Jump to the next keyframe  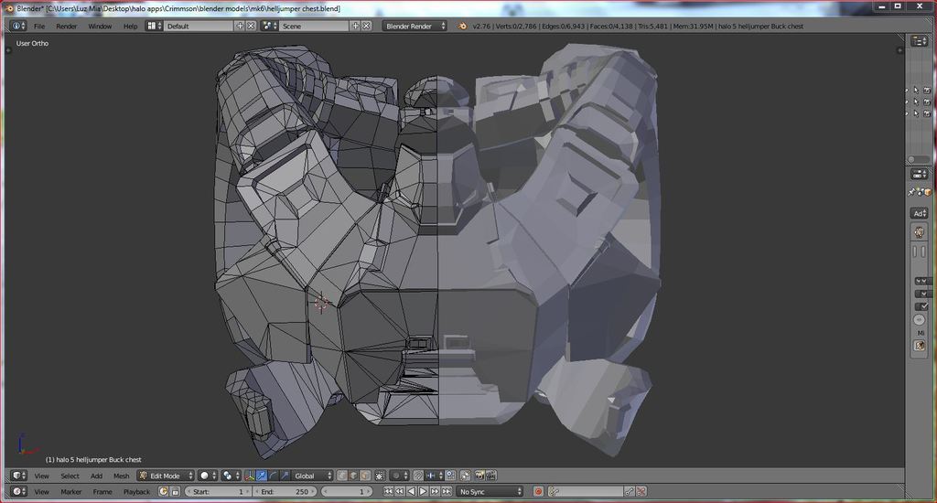[435, 491]
